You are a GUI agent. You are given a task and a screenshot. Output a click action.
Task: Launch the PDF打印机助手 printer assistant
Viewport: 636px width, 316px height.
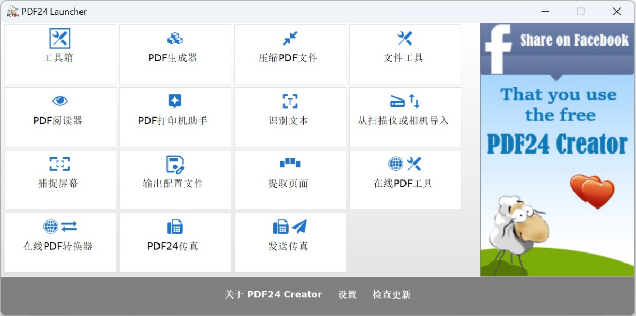click(175, 116)
